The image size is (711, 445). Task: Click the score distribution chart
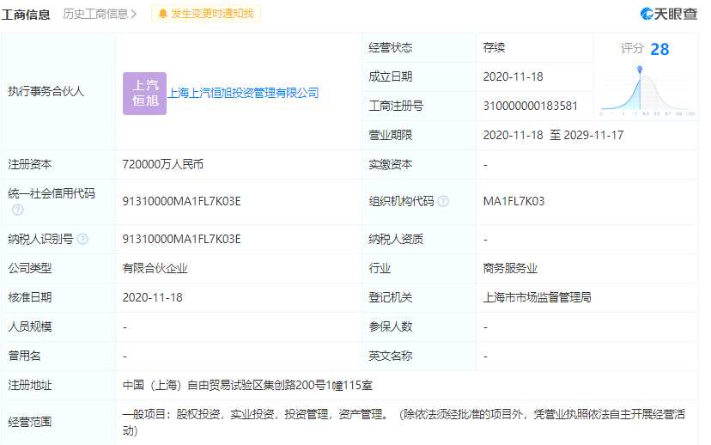click(647, 91)
